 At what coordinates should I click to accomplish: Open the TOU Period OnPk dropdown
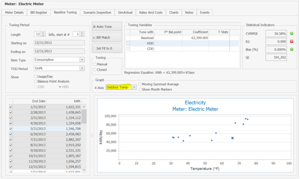82,68
